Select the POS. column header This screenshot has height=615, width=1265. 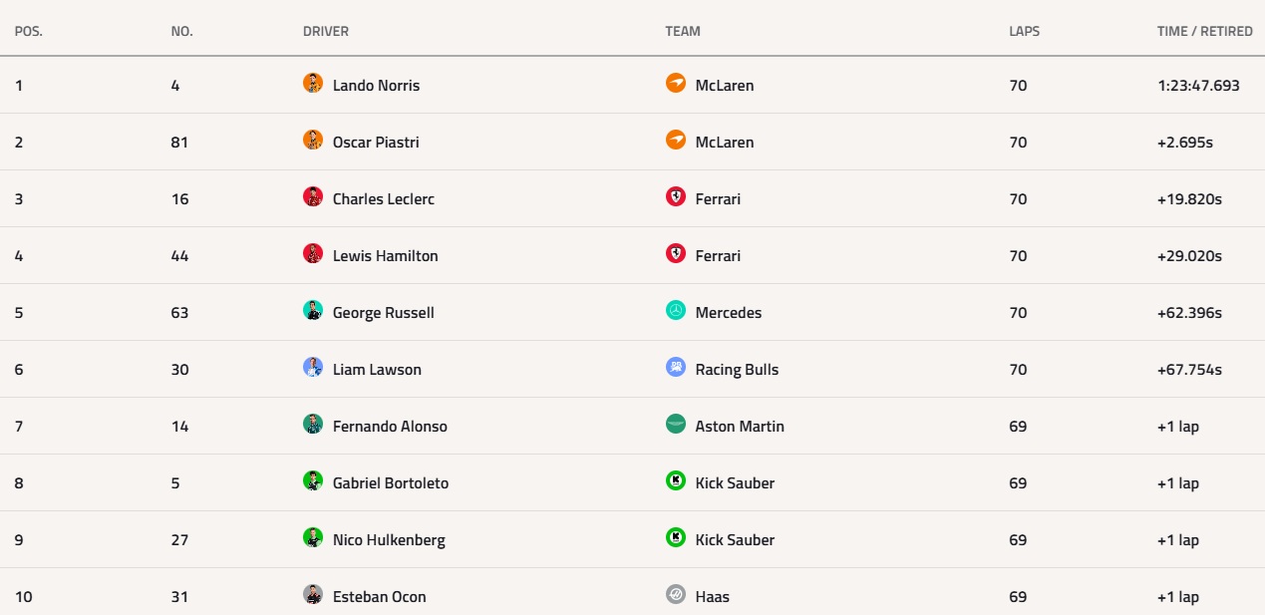(29, 31)
